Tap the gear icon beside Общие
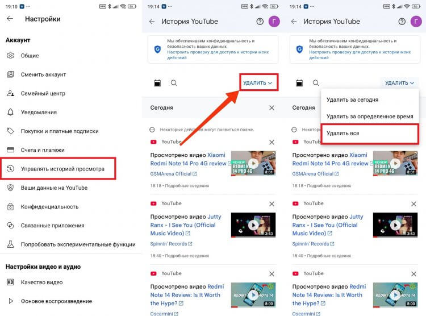The height and width of the screenshot is (316, 426). point(10,56)
